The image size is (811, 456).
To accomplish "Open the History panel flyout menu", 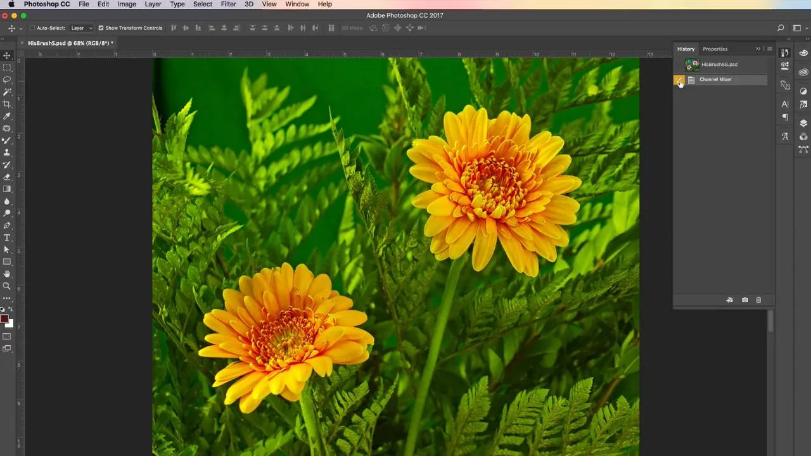I will pyautogui.click(x=769, y=49).
